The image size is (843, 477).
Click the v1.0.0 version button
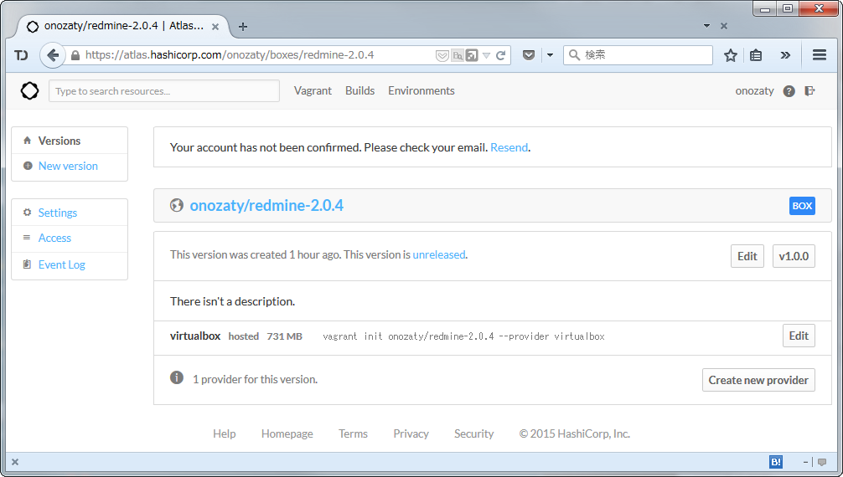click(x=794, y=256)
